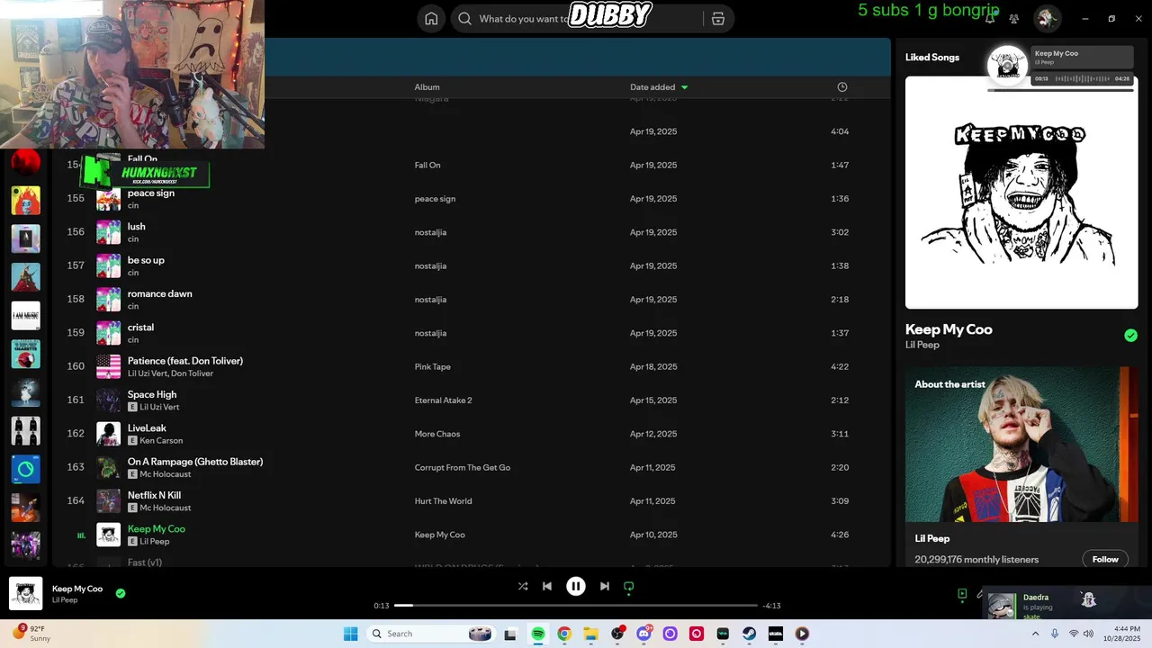The height and width of the screenshot is (648, 1152).
Task: Open Discord from the taskbar
Action: tap(643, 634)
